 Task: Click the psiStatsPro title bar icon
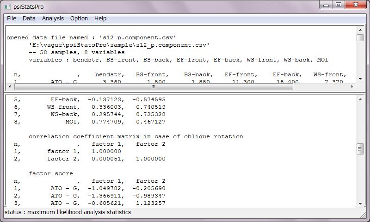7,7
